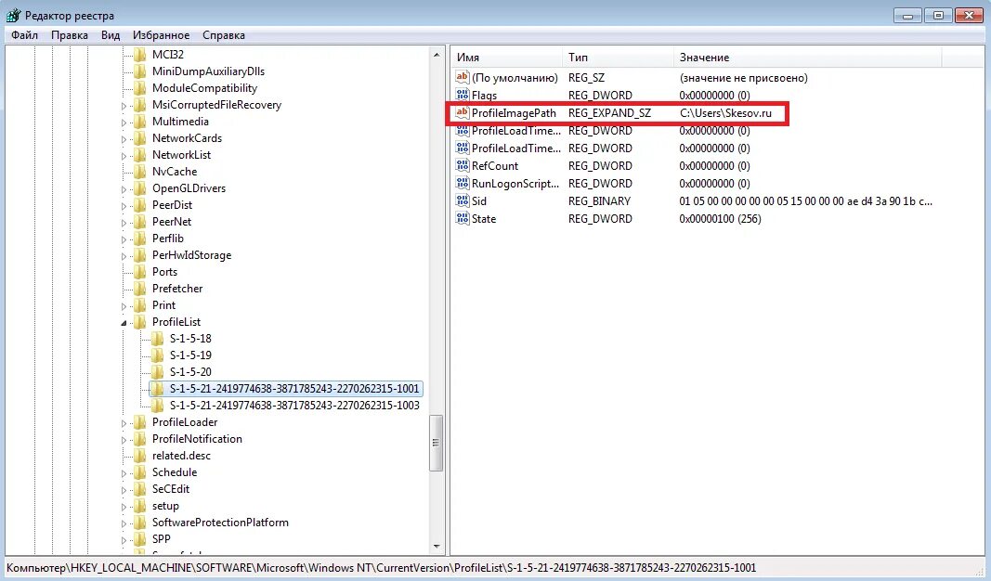Image resolution: width=991 pixels, height=581 pixels.
Task: Collapse the ProfileList key
Action: tap(124, 323)
